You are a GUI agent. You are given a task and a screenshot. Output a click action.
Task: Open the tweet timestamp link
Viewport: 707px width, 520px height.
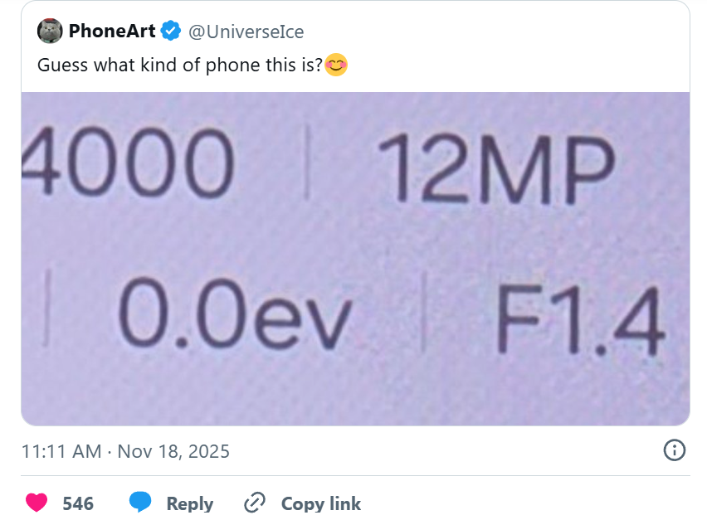126,451
